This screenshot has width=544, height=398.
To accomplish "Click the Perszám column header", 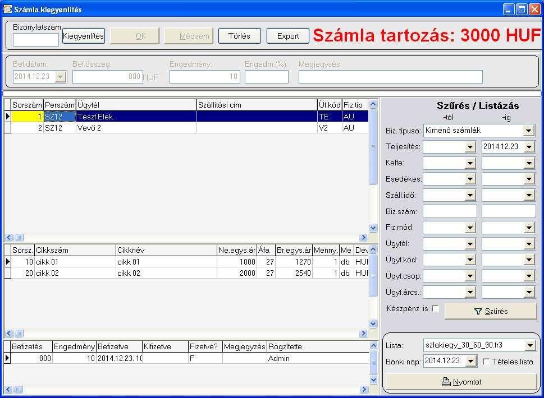I will click(60, 105).
